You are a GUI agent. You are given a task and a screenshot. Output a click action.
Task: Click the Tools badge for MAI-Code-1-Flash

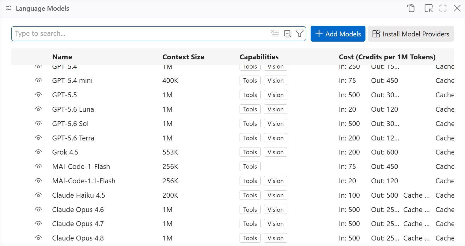click(x=250, y=166)
